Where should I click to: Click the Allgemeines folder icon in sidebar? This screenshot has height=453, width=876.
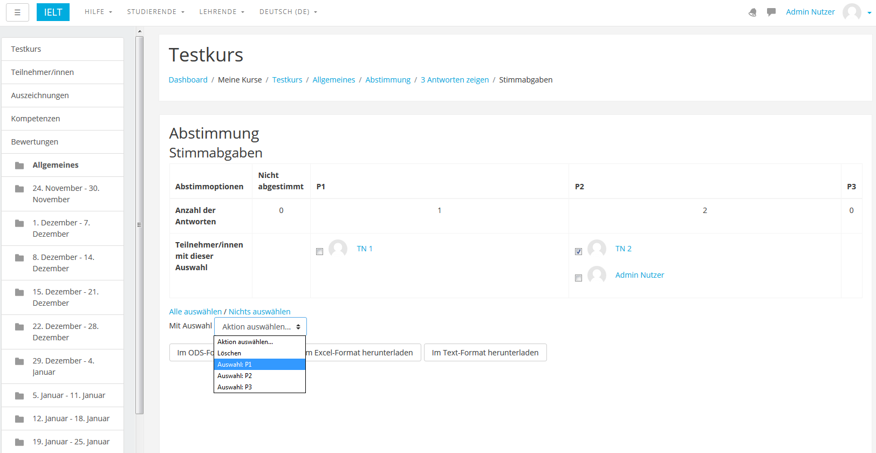point(19,166)
